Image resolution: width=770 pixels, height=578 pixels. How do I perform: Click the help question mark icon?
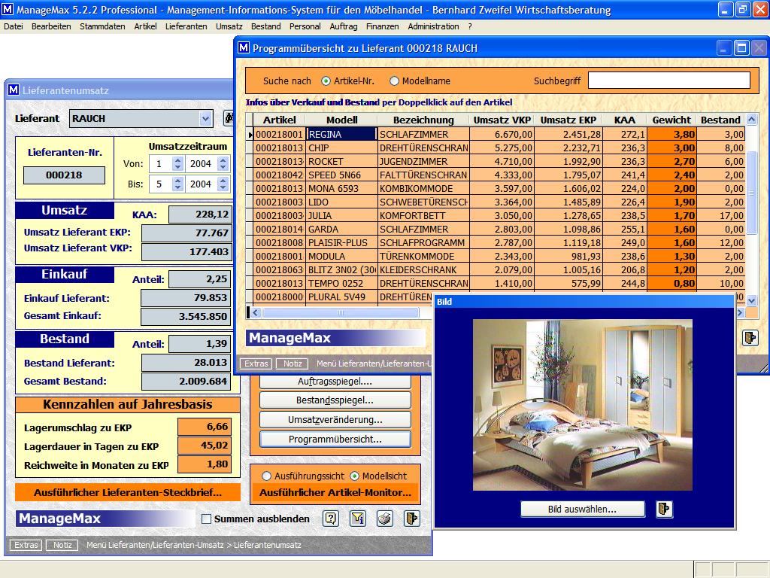331,519
